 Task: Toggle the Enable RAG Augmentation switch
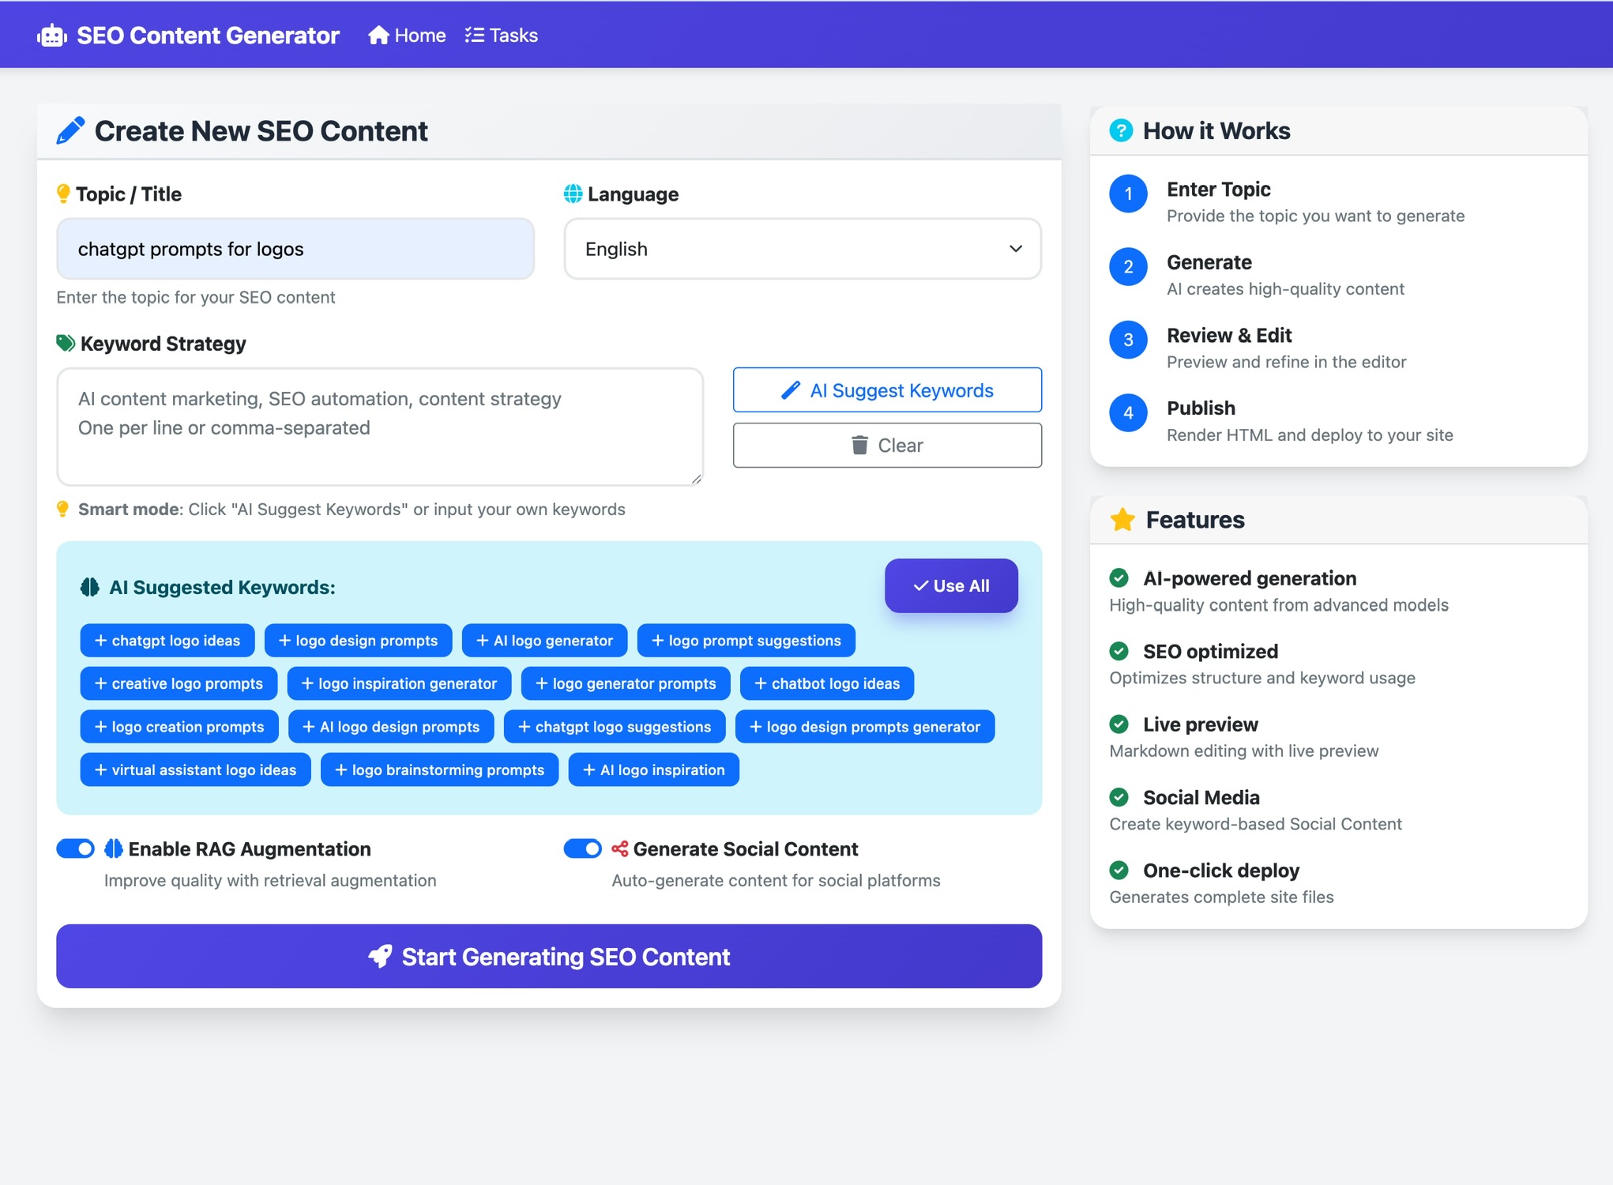(x=76, y=848)
